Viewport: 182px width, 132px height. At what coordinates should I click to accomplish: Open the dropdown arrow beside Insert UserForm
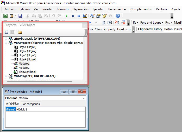pos(16,16)
